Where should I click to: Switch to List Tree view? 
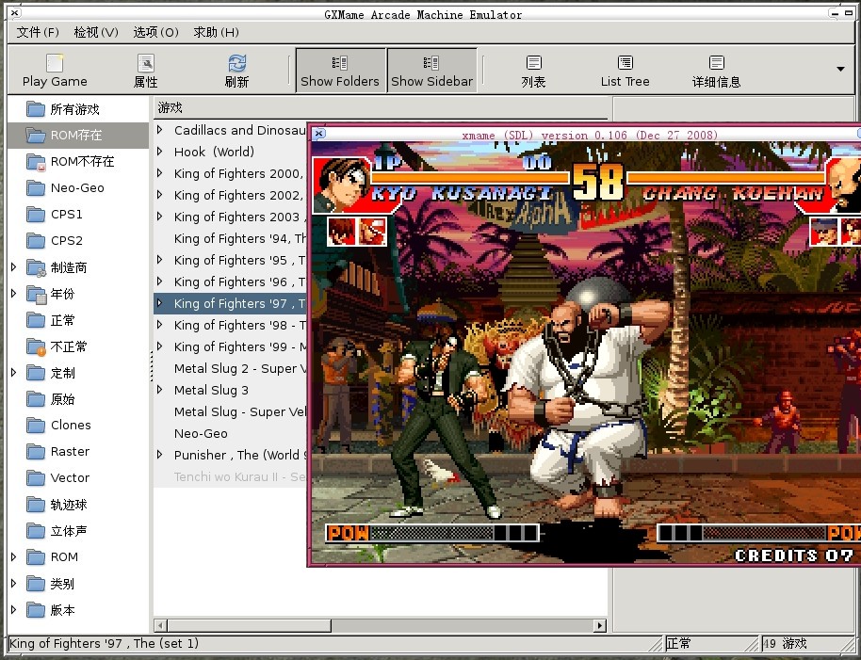click(x=625, y=71)
